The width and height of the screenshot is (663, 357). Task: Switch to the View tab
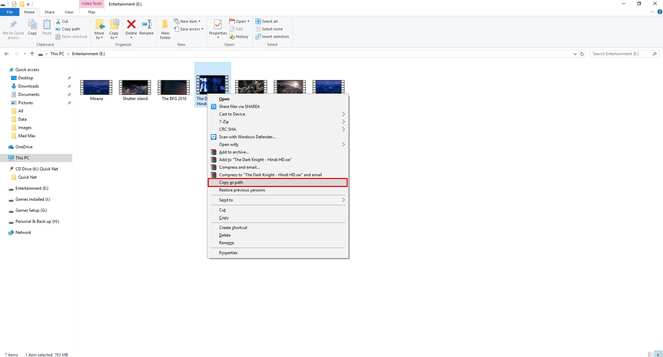(x=69, y=12)
